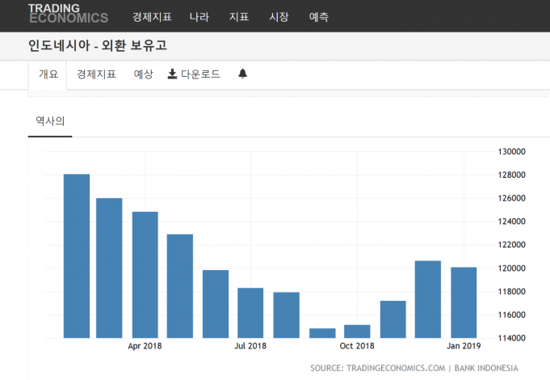The height and width of the screenshot is (380, 550).
Task: Go to 시장 in the top navigation
Action: click(279, 16)
